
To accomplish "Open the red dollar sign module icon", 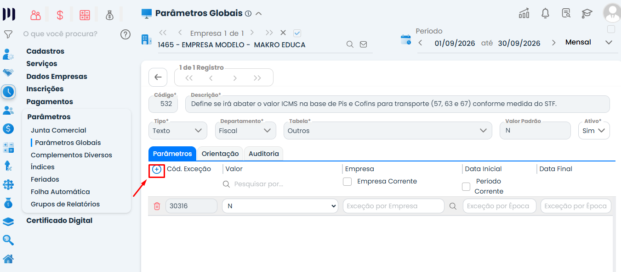I will 60,15.
